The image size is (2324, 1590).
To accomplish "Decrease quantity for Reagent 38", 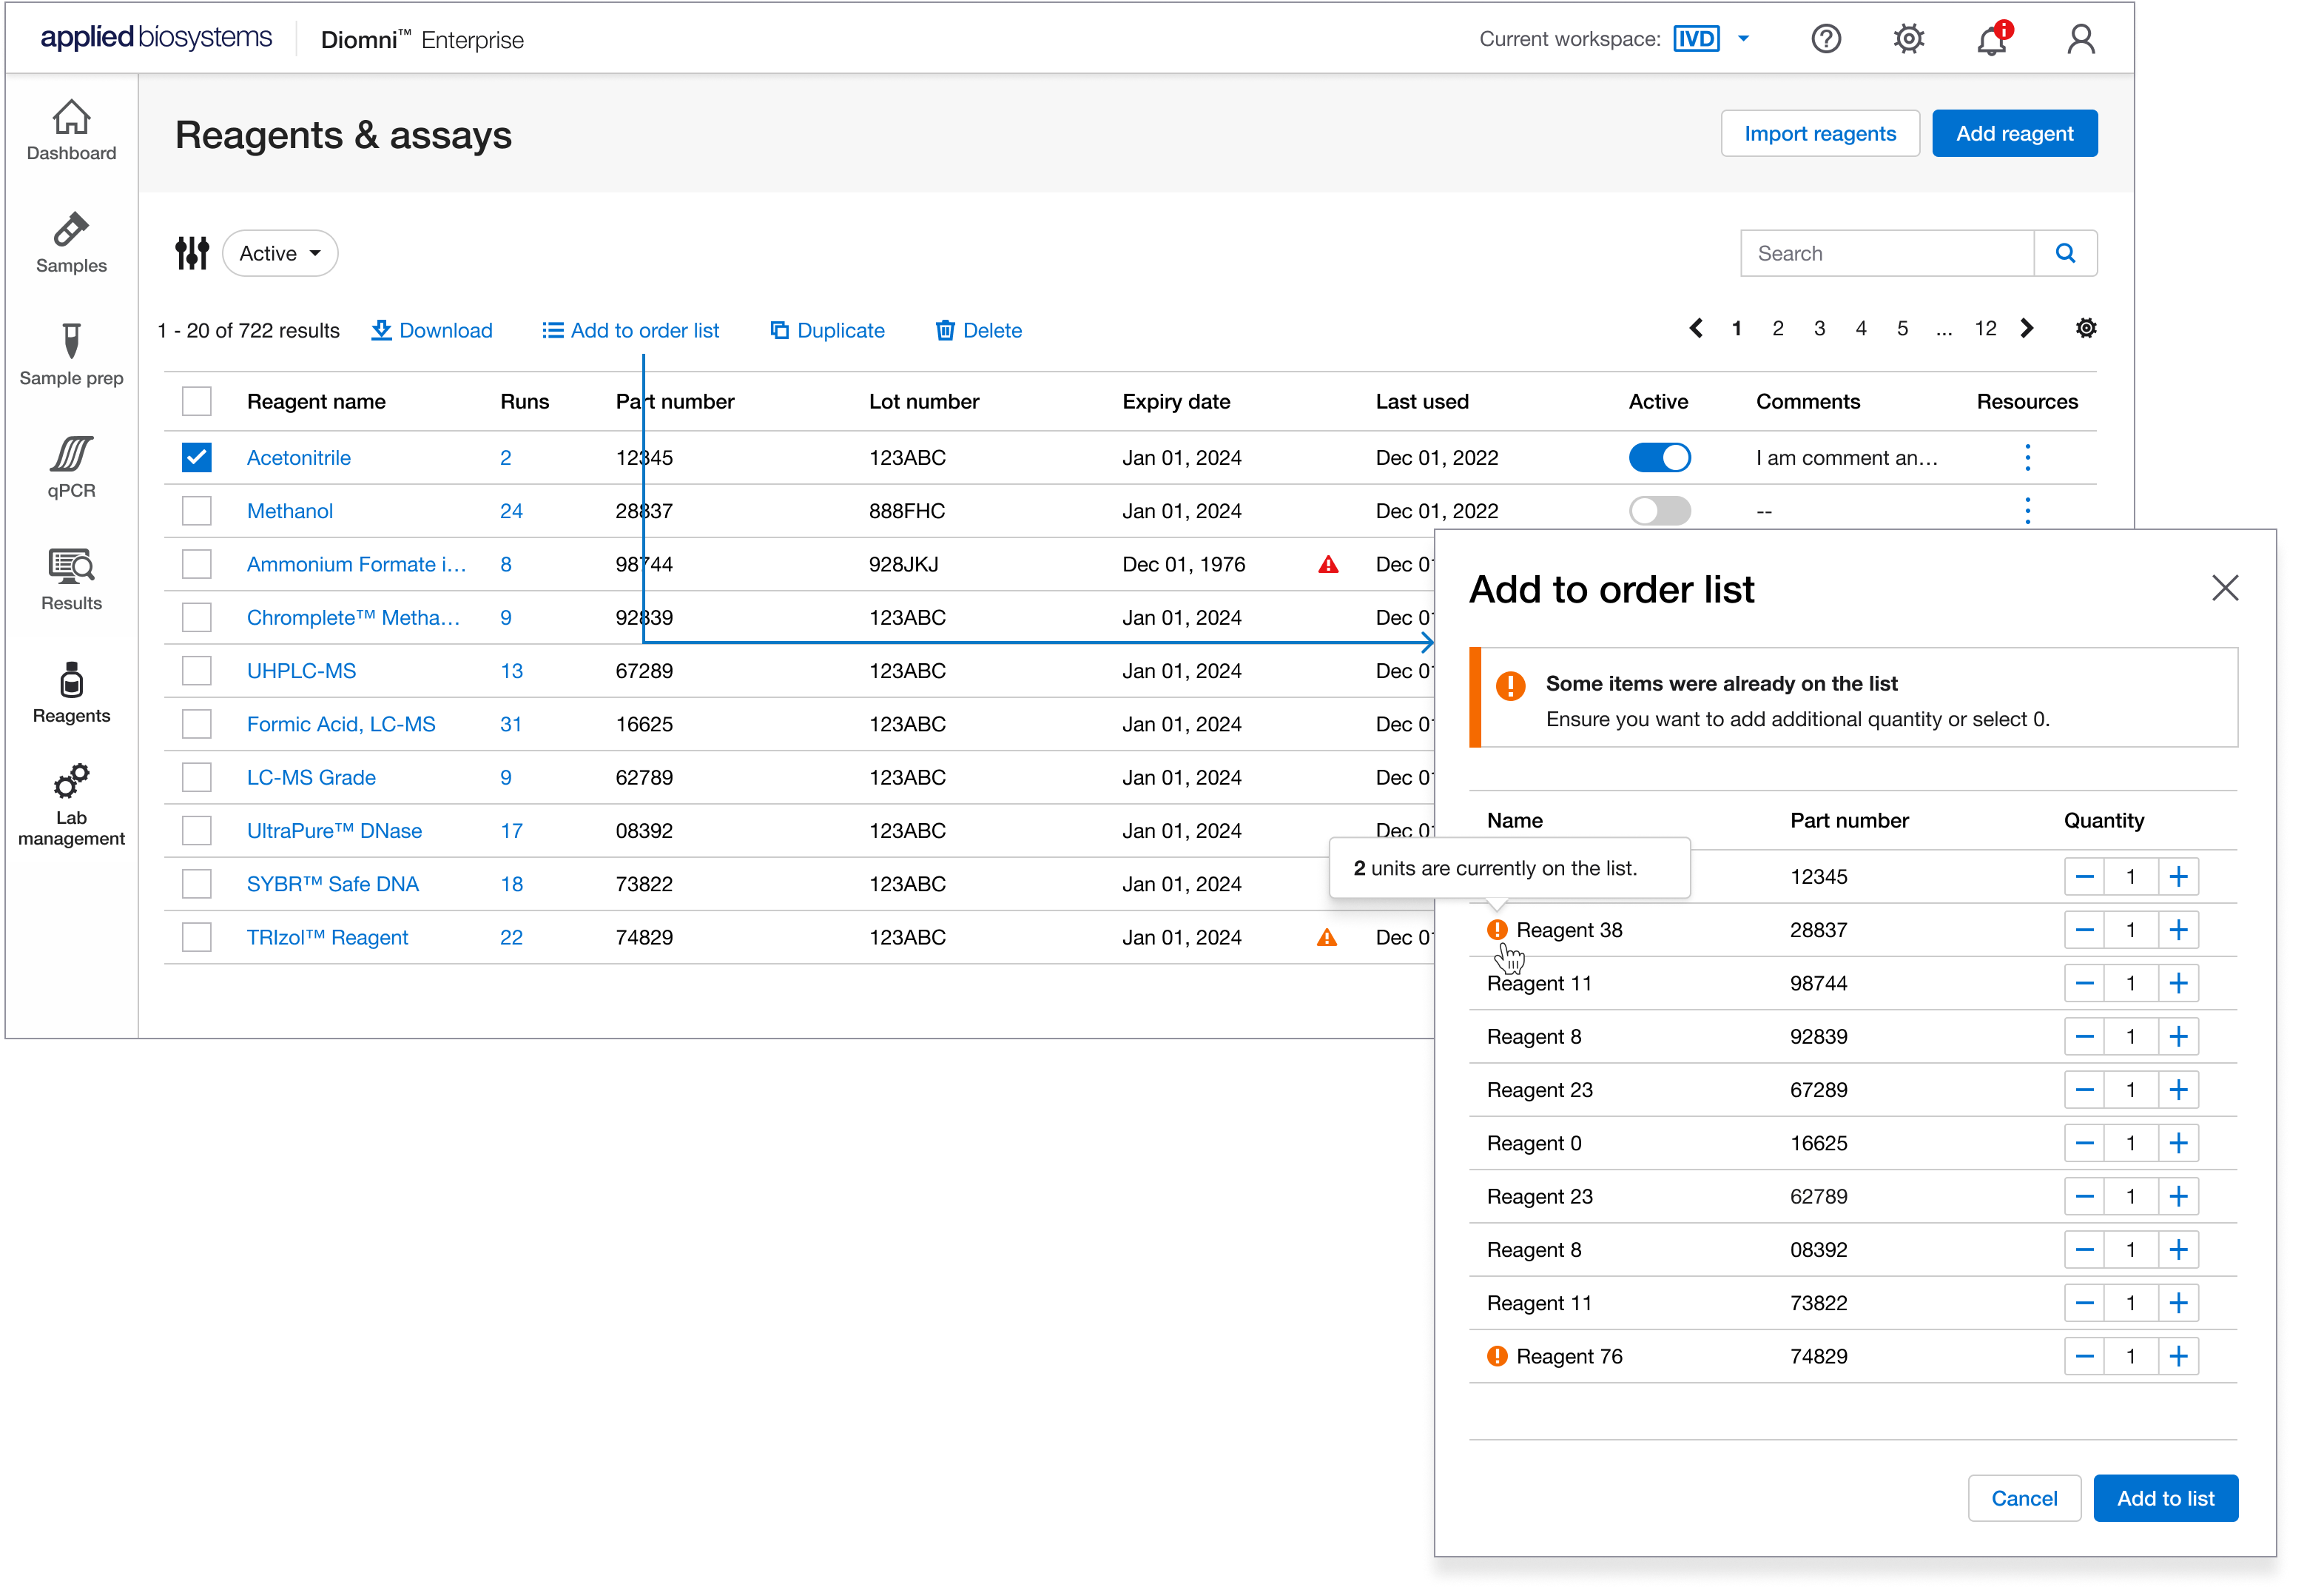I will click(2084, 930).
